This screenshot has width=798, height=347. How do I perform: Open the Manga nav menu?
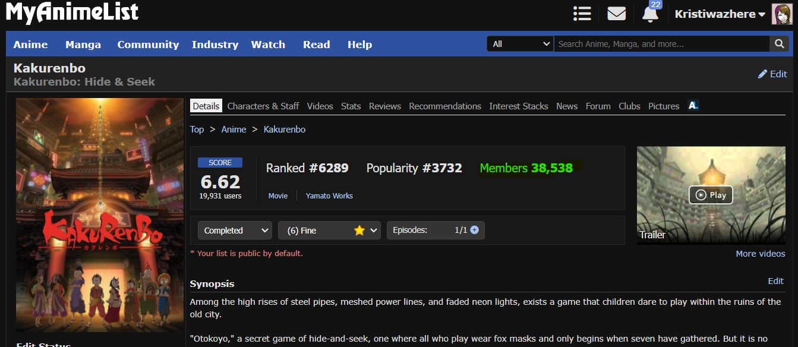(x=83, y=45)
